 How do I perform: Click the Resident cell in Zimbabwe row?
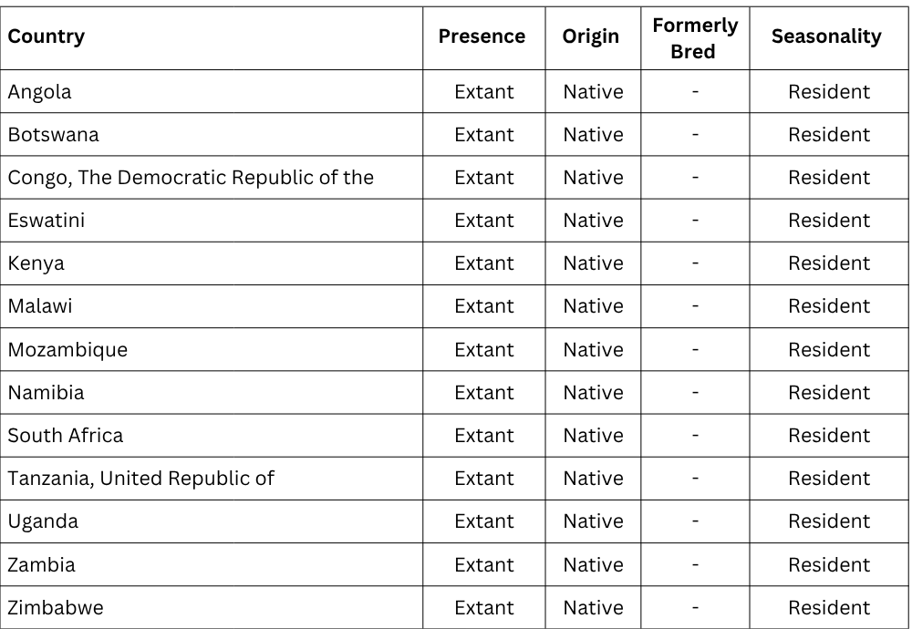click(829, 608)
